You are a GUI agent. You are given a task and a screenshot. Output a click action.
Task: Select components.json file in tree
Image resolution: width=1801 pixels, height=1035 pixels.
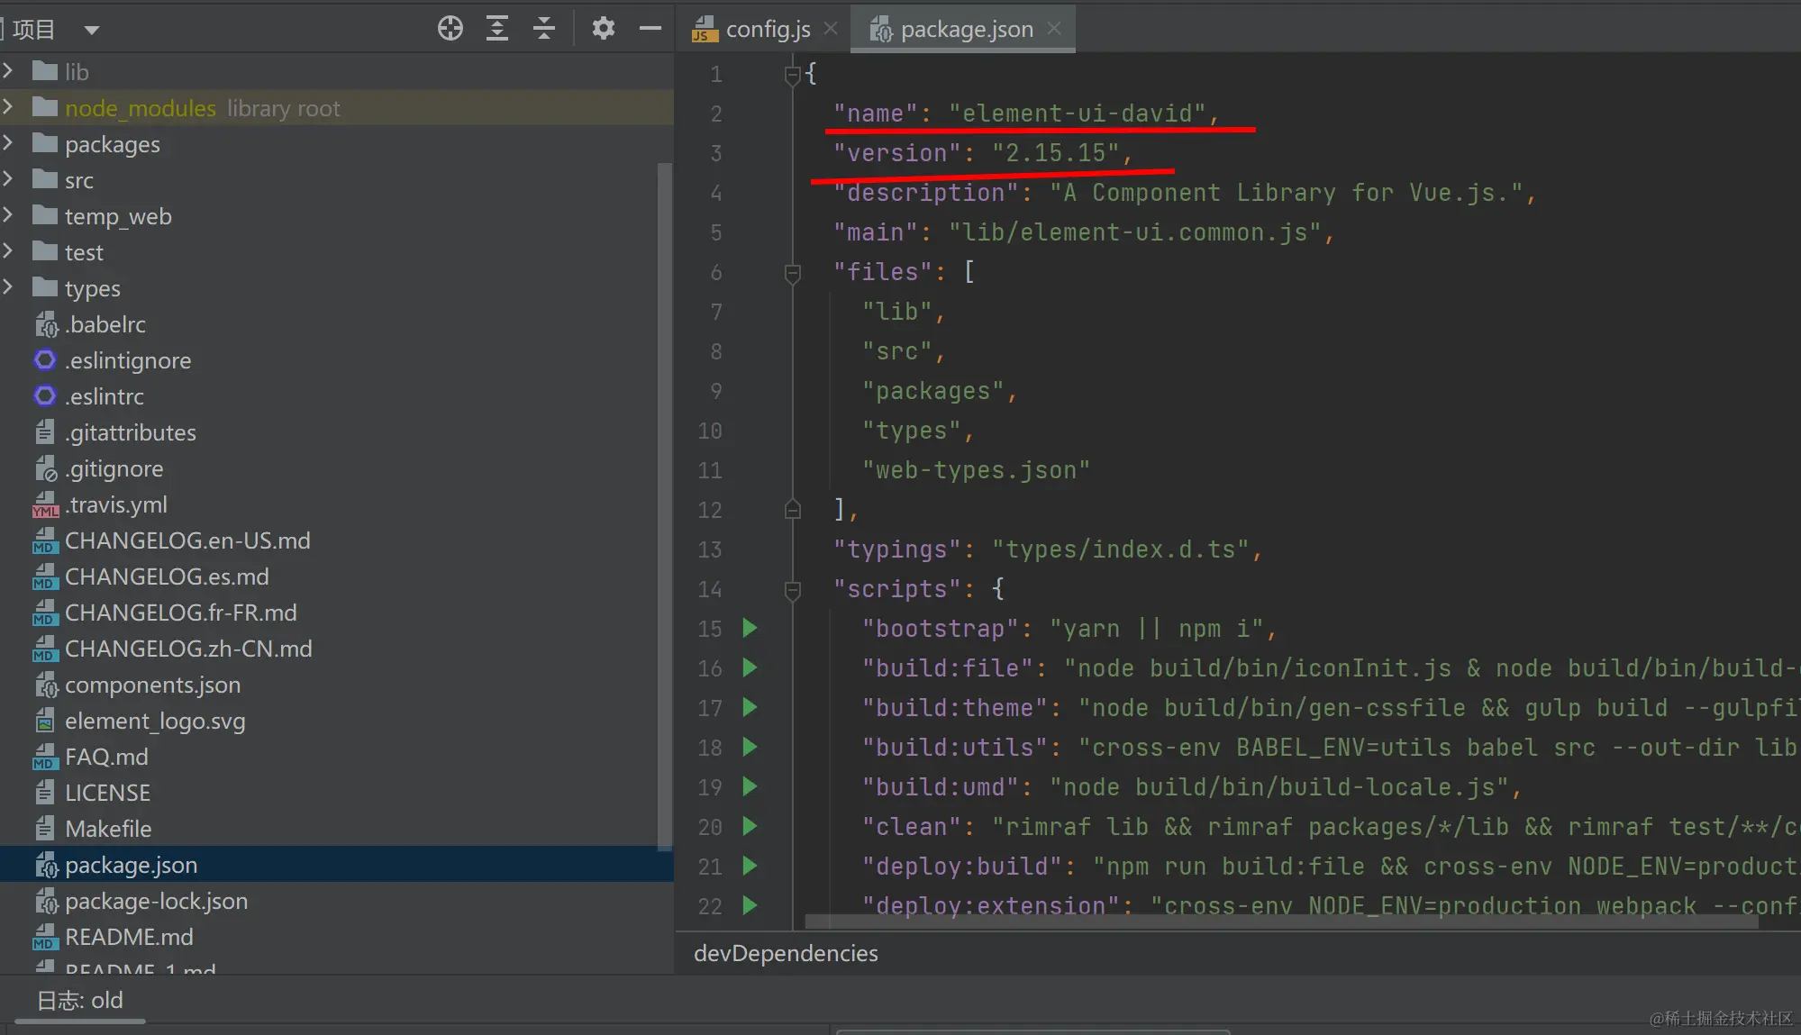[x=151, y=685]
